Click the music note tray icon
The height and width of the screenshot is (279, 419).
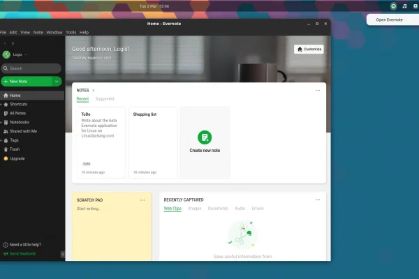point(404,6)
